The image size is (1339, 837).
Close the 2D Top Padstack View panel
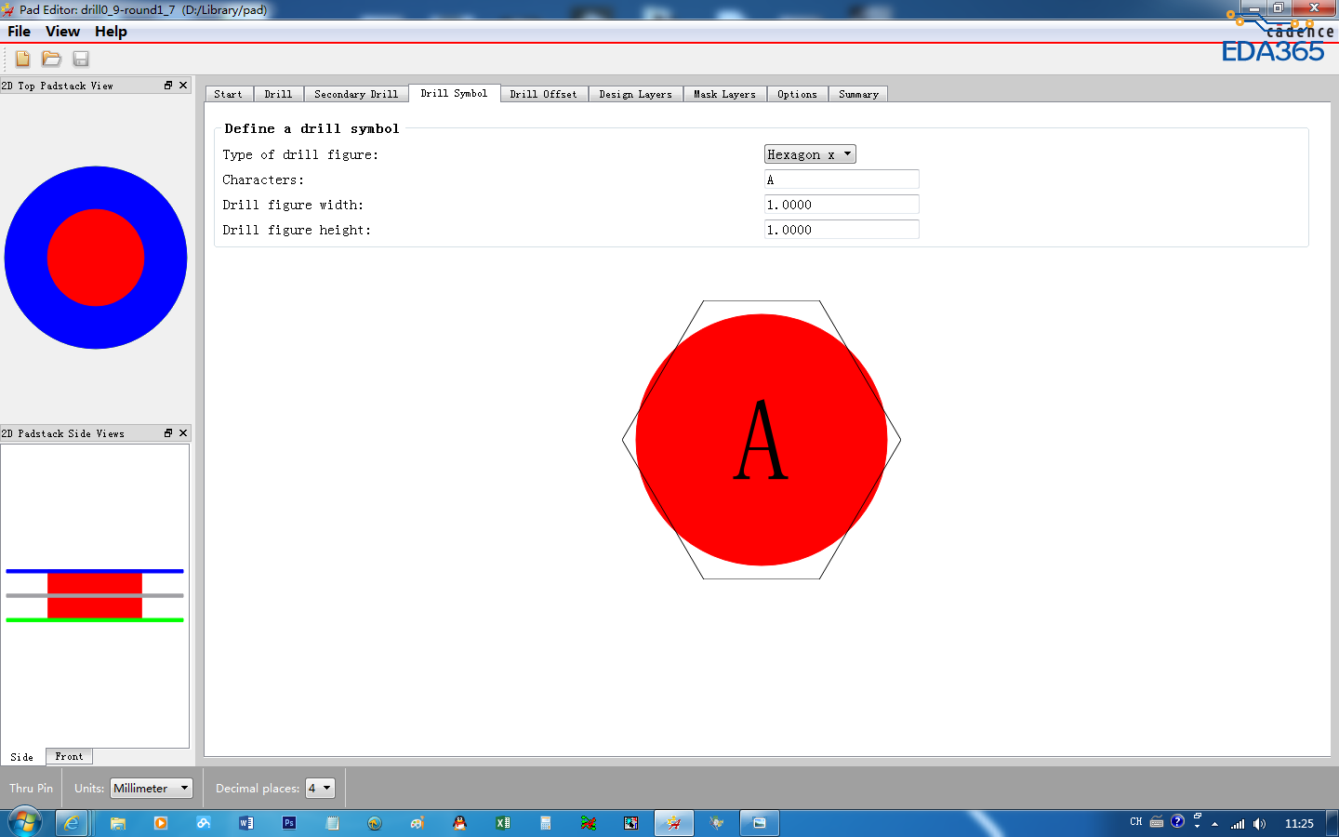(x=183, y=86)
